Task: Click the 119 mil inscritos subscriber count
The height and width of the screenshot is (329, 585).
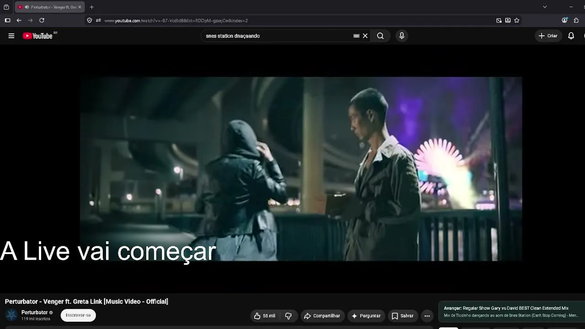Action: click(36, 319)
